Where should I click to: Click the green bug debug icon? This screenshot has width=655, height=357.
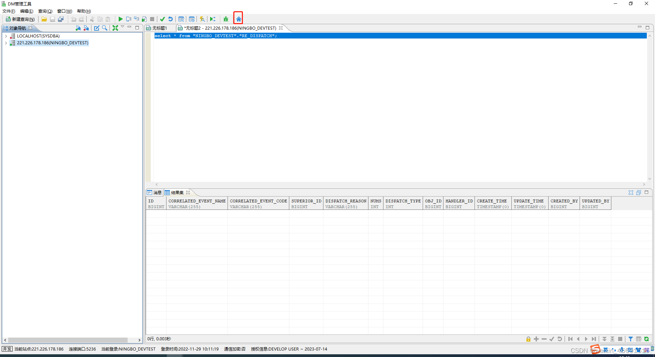tap(226, 19)
